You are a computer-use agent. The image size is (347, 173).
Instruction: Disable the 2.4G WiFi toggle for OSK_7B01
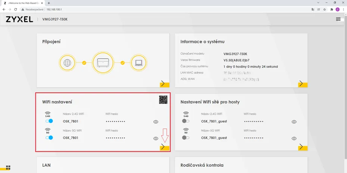(49, 121)
